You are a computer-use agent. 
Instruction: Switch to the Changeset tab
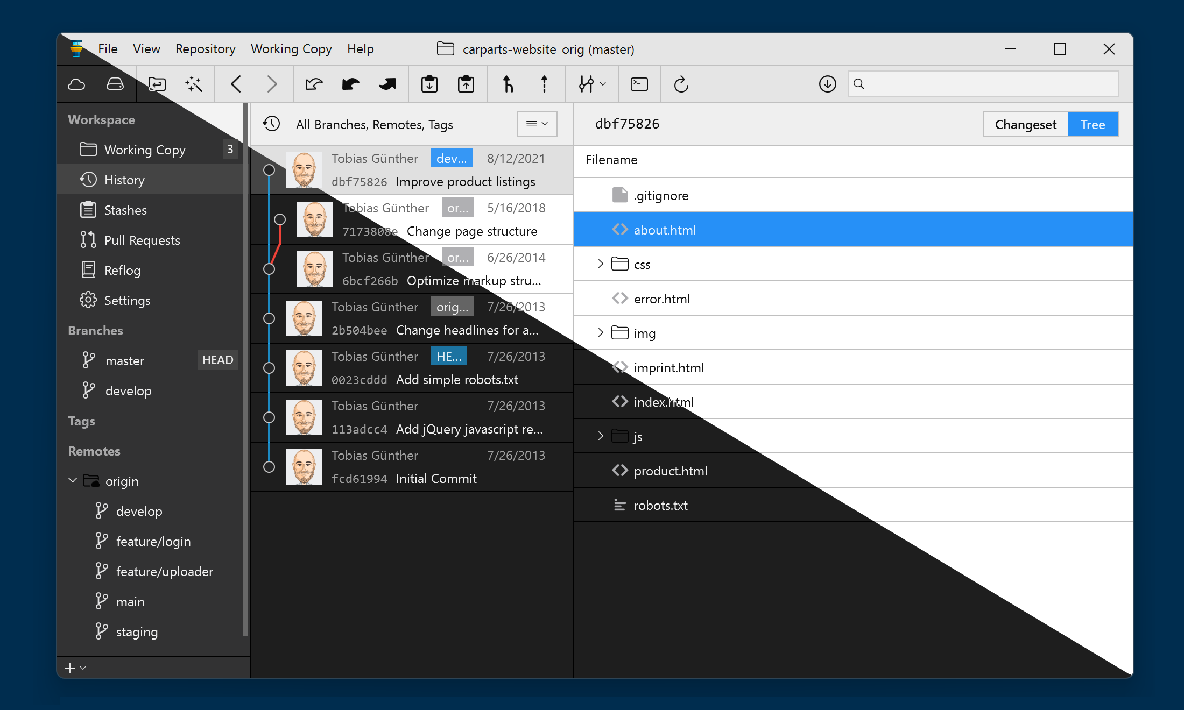pos(1025,124)
